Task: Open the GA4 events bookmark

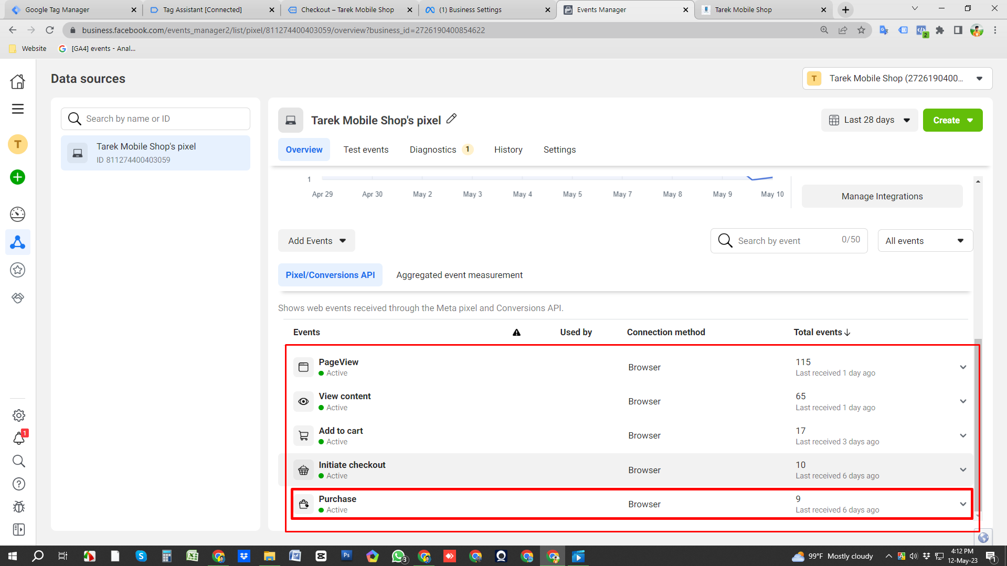Action: coord(97,48)
